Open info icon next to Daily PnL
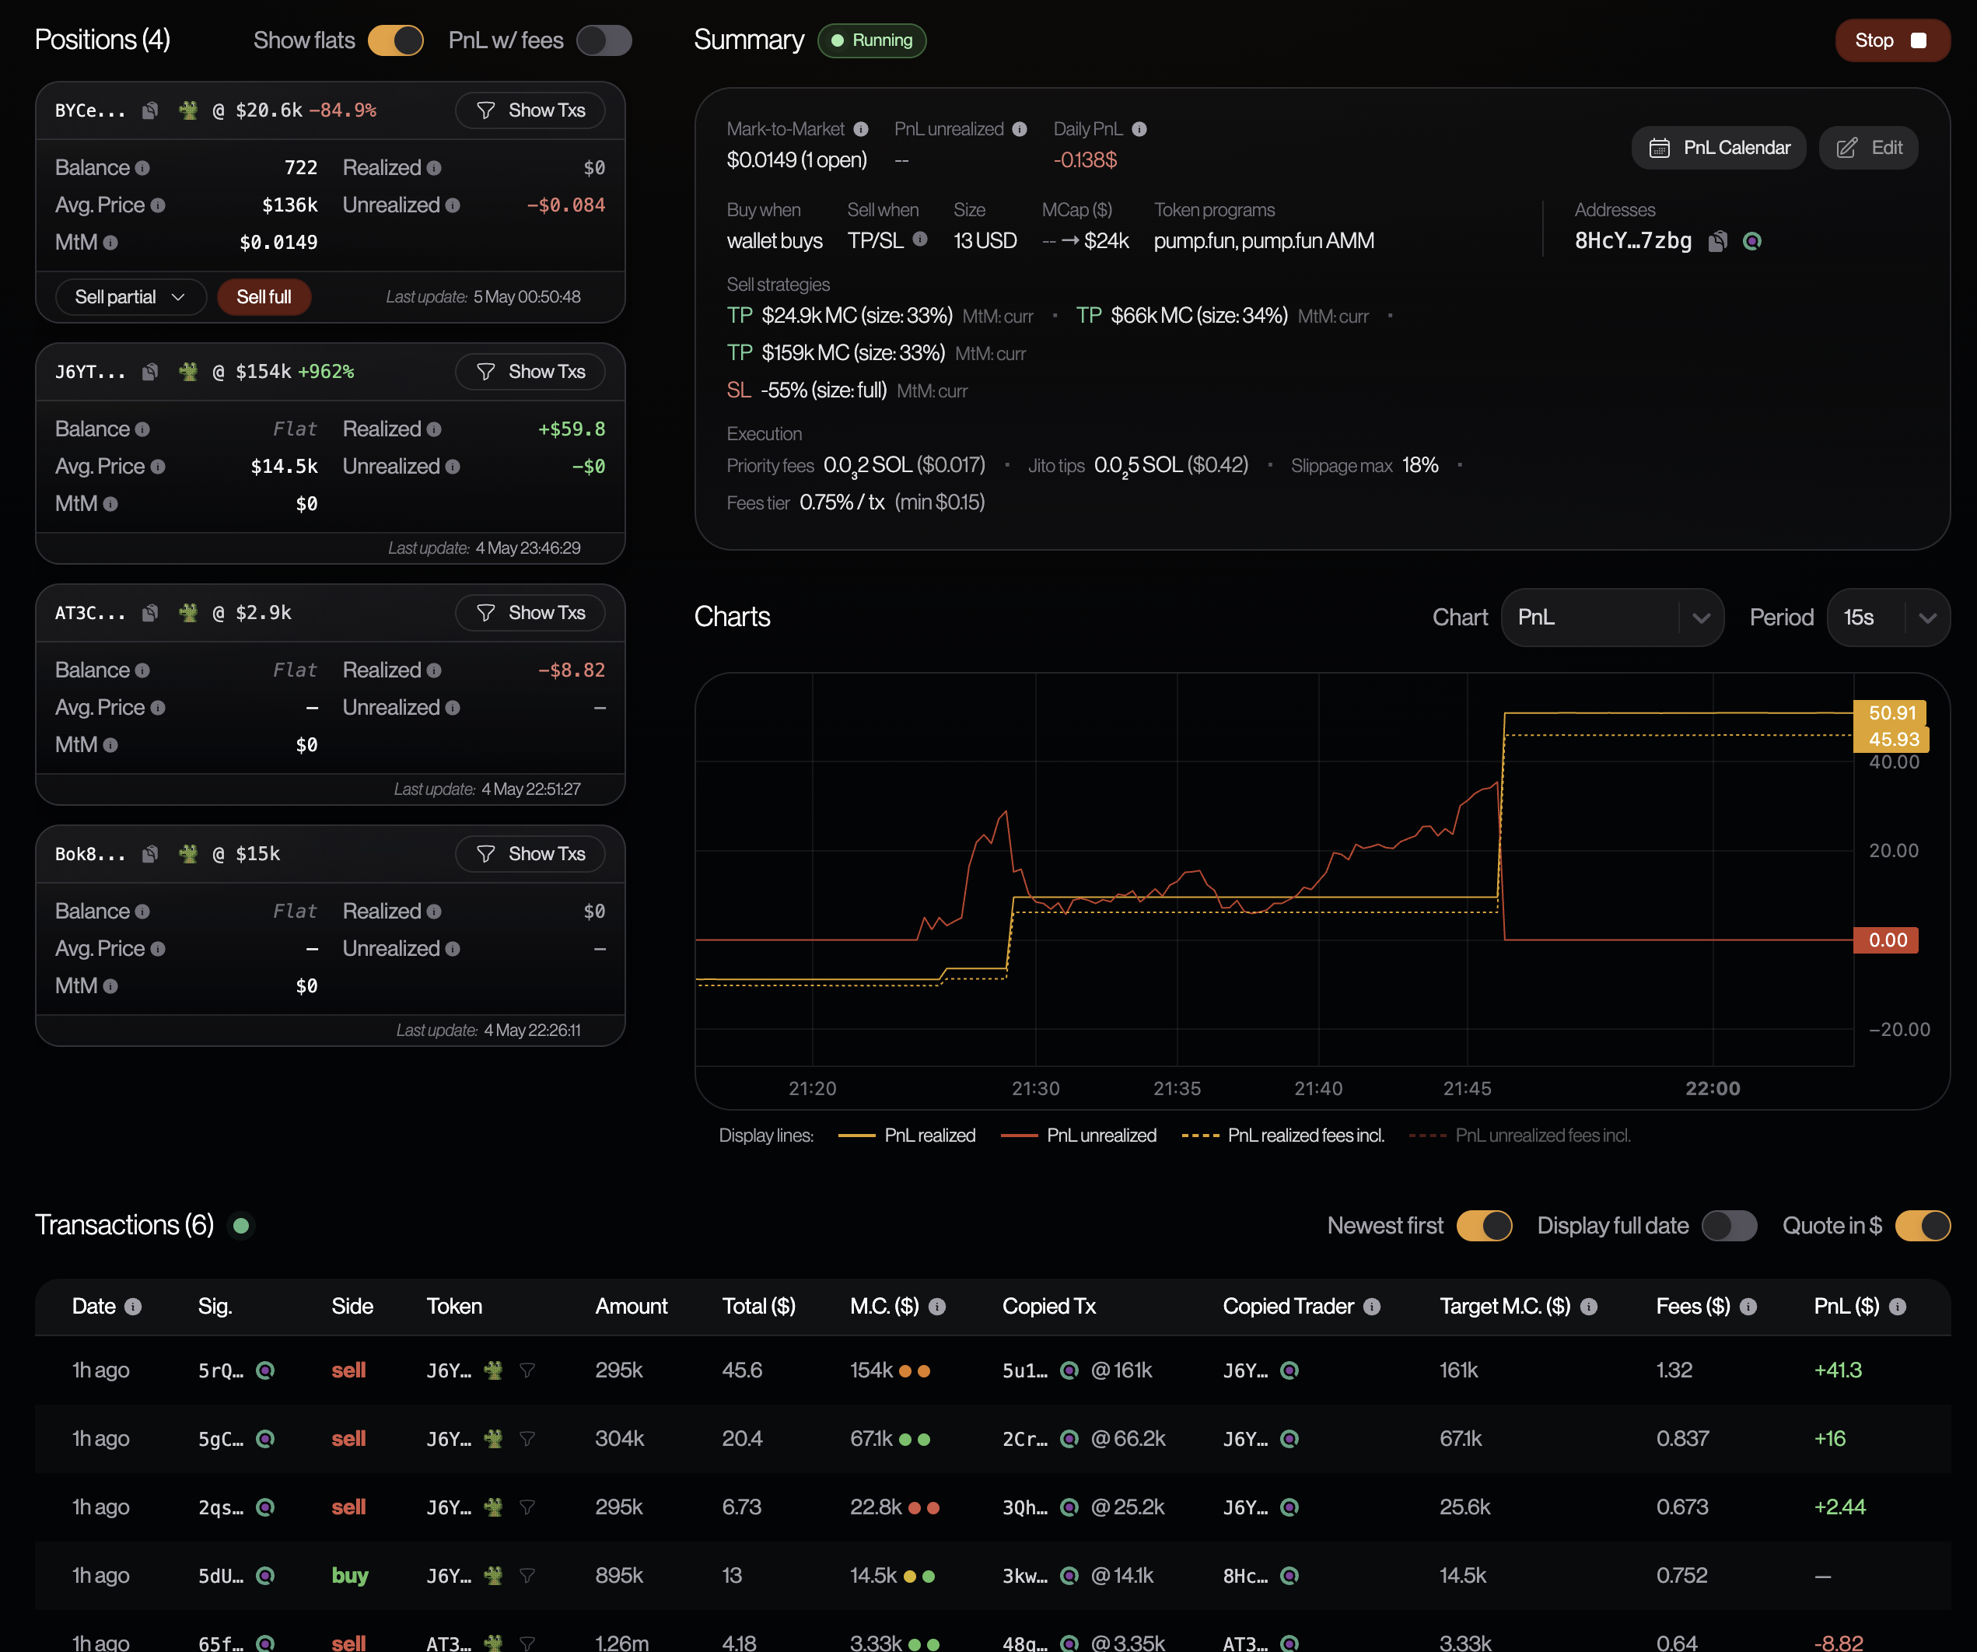The height and width of the screenshot is (1652, 1977). tap(1139, 129)
